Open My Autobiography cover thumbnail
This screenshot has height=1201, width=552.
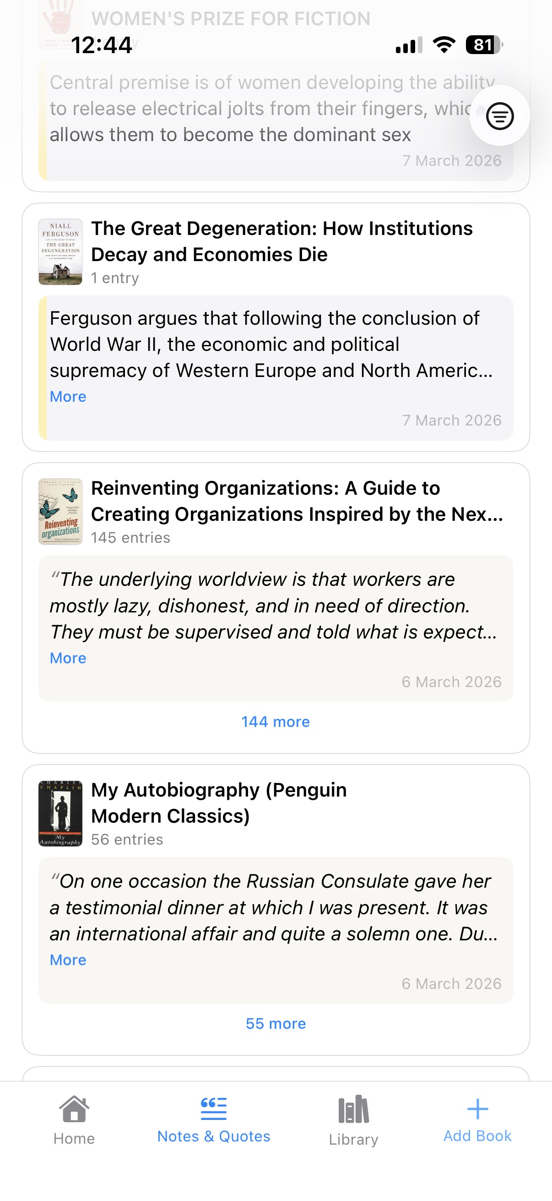pyautogui.click(x=60, y=813)
